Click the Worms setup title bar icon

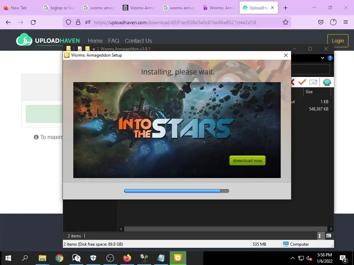[67, 55]
